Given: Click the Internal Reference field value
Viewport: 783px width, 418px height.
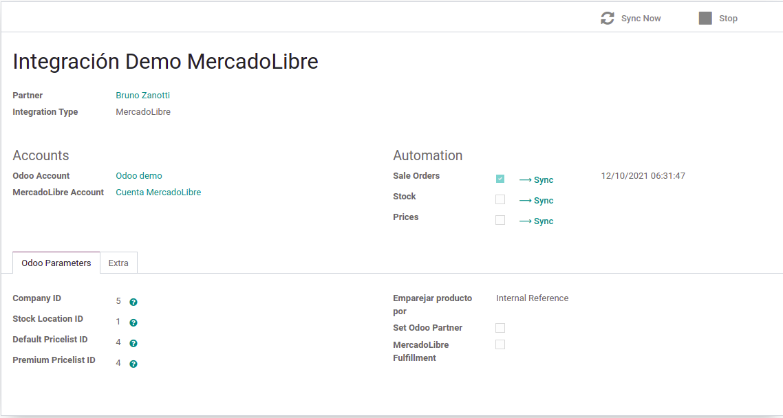Looking at the screenshot, I should (532, 298).
